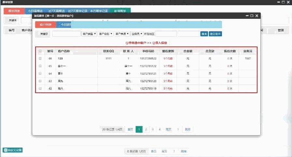Open the 本月跟单记录 tab

pyautogui.click(x=99, y=11)
